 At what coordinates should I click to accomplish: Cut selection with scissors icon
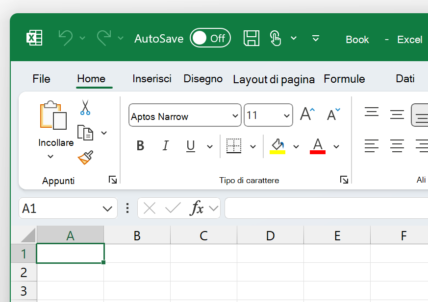(x=85, y=107)
